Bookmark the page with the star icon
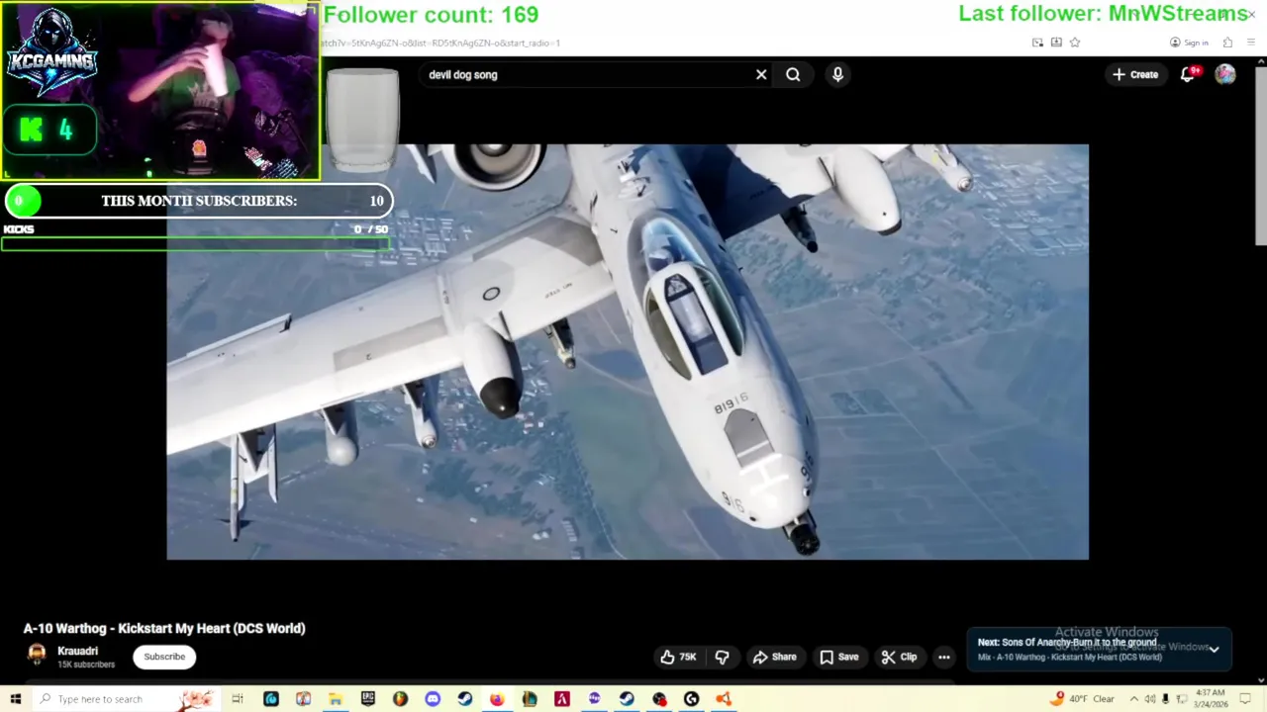The width and height of the screenshot is (1267, 712). pos(1075,43)
